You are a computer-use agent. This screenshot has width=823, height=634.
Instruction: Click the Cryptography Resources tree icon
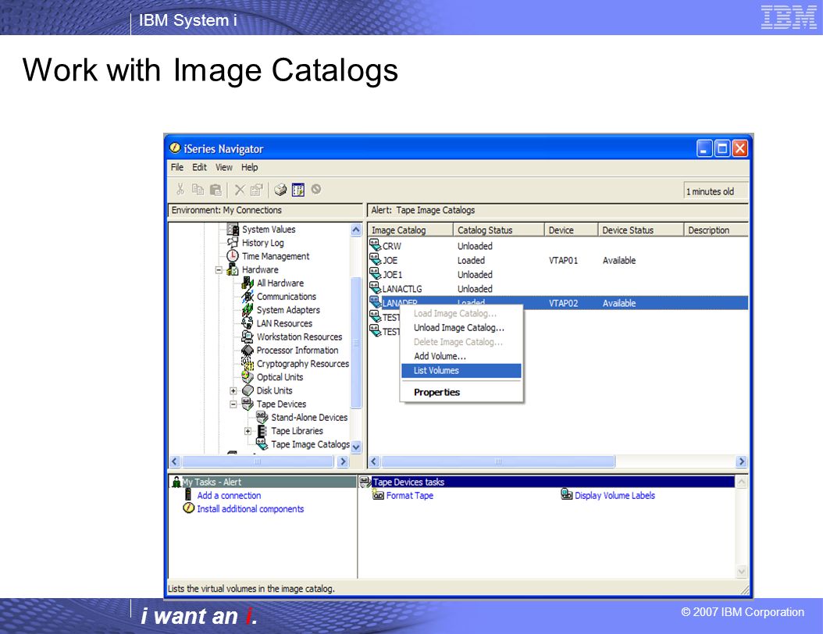click(x=248, y=363)
